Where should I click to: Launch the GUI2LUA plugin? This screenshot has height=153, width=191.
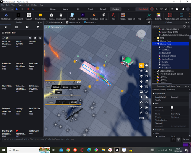click(x=29, y=16)
